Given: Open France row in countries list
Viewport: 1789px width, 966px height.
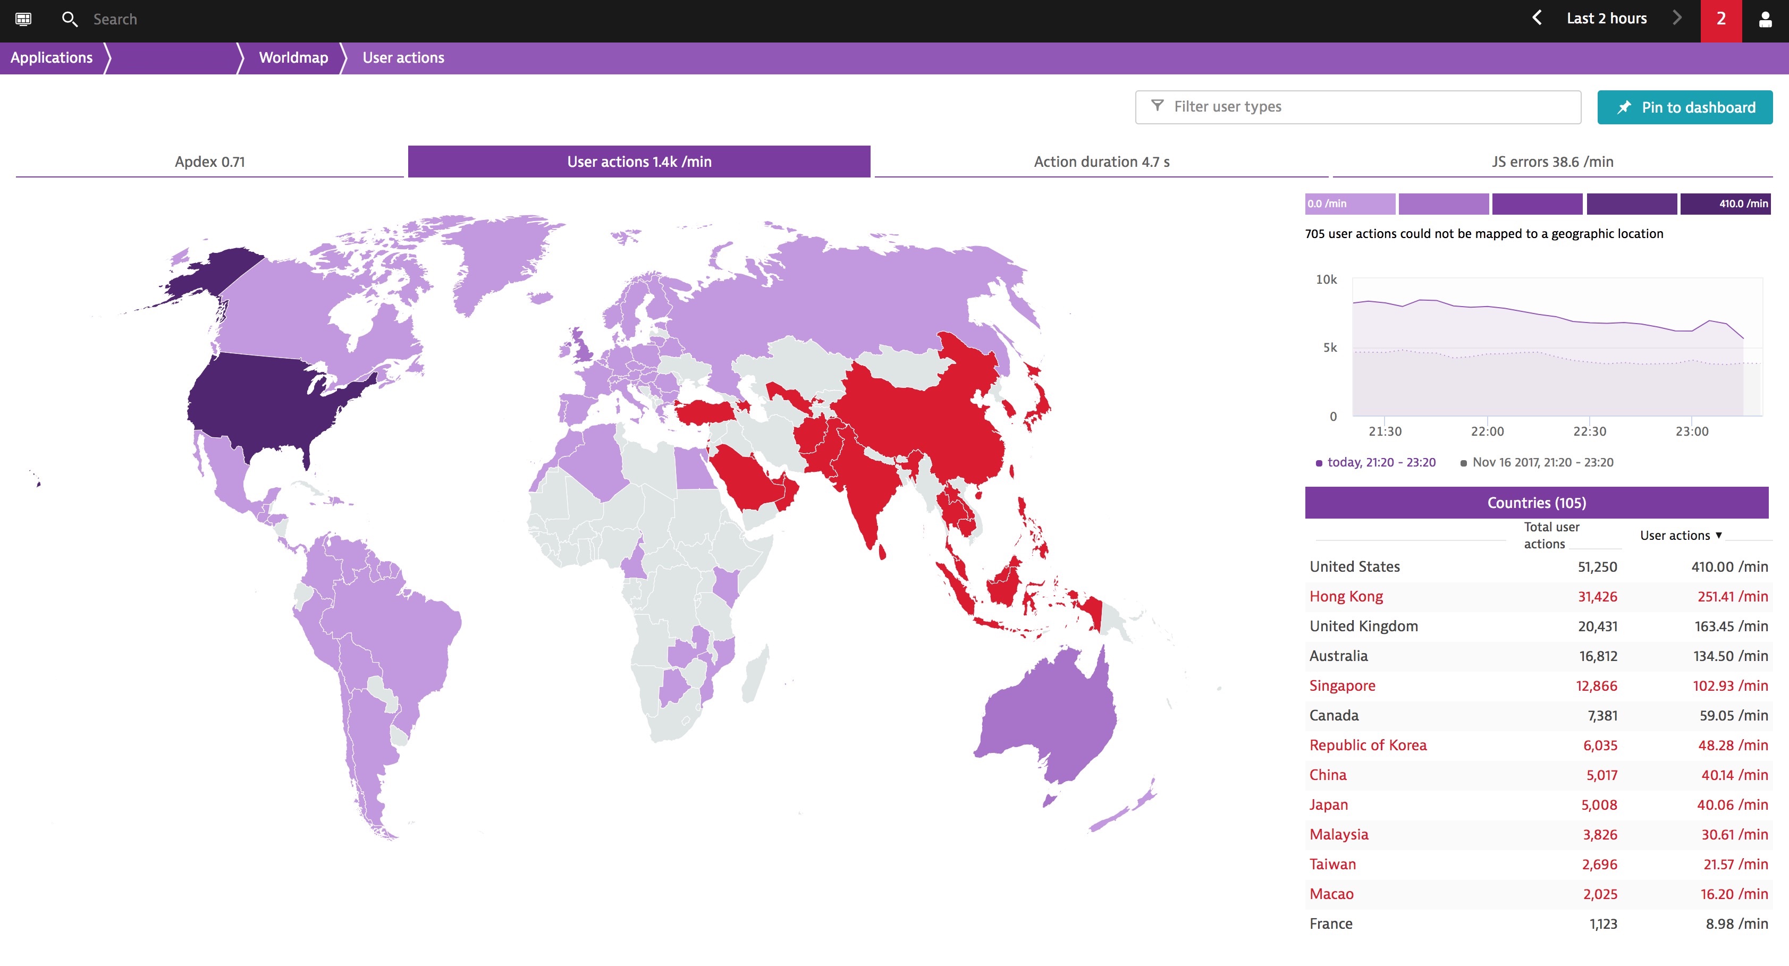Looking at the screenshot, I should 1538,925.
